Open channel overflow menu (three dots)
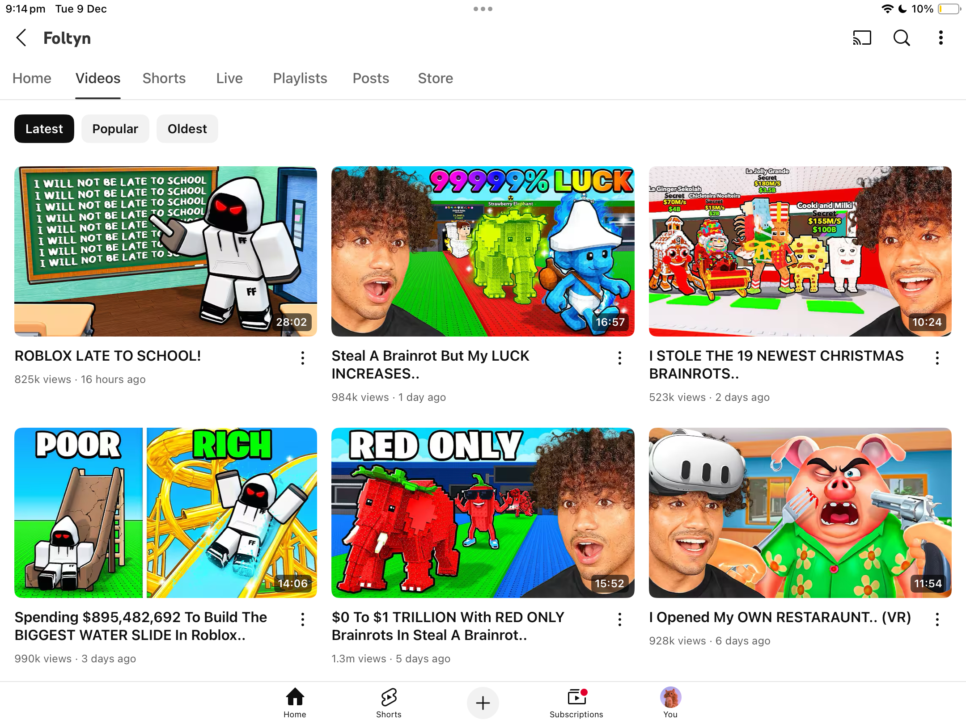 [x=941, y=38]
